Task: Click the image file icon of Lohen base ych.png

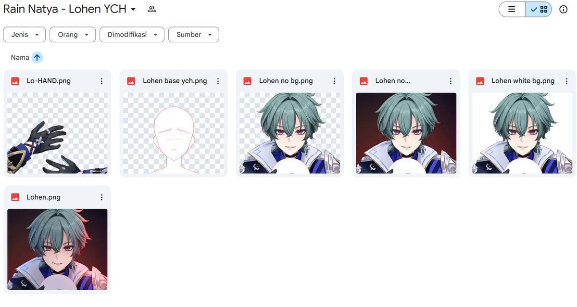Action: pyautogui.click(x=131, y=81)
